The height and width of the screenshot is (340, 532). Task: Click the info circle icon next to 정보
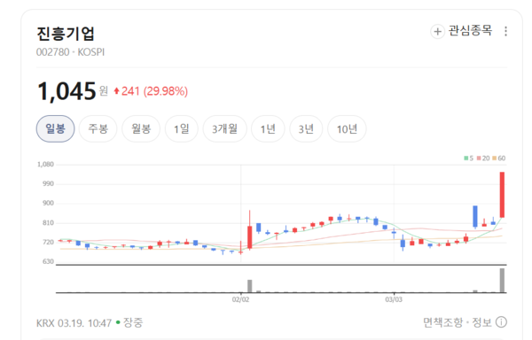pyautogui.click(x=501, y=321)
